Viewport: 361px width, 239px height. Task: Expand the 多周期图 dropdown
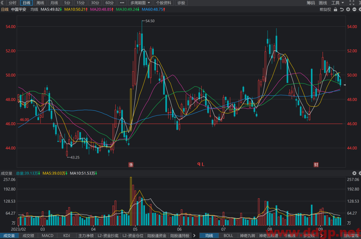point(140,3)
